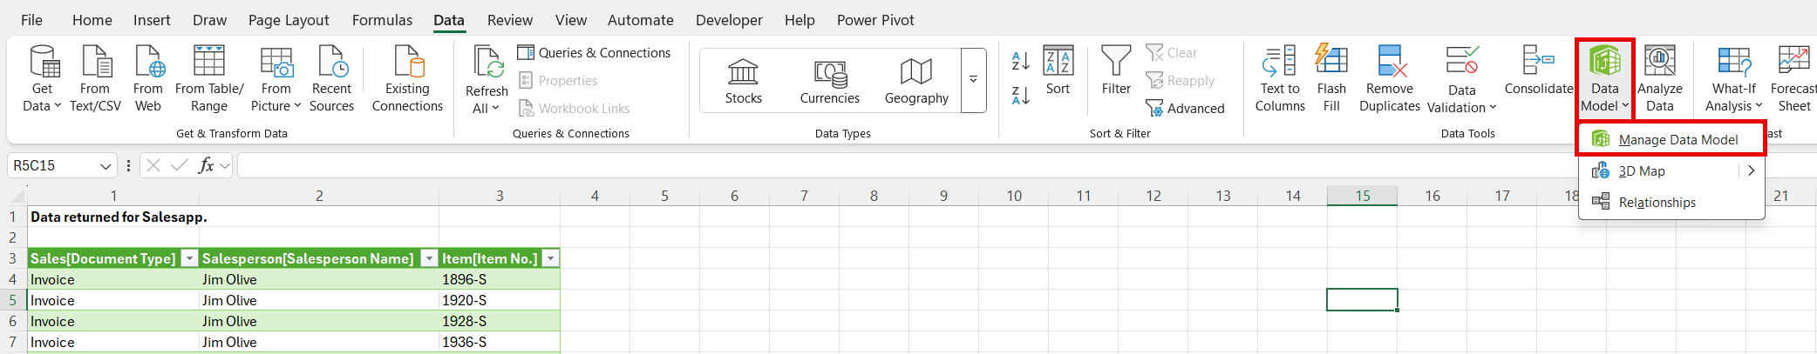This screenshot has width=1817, height=354.
Task: Switch to the View tab
Action: point(571,20)
